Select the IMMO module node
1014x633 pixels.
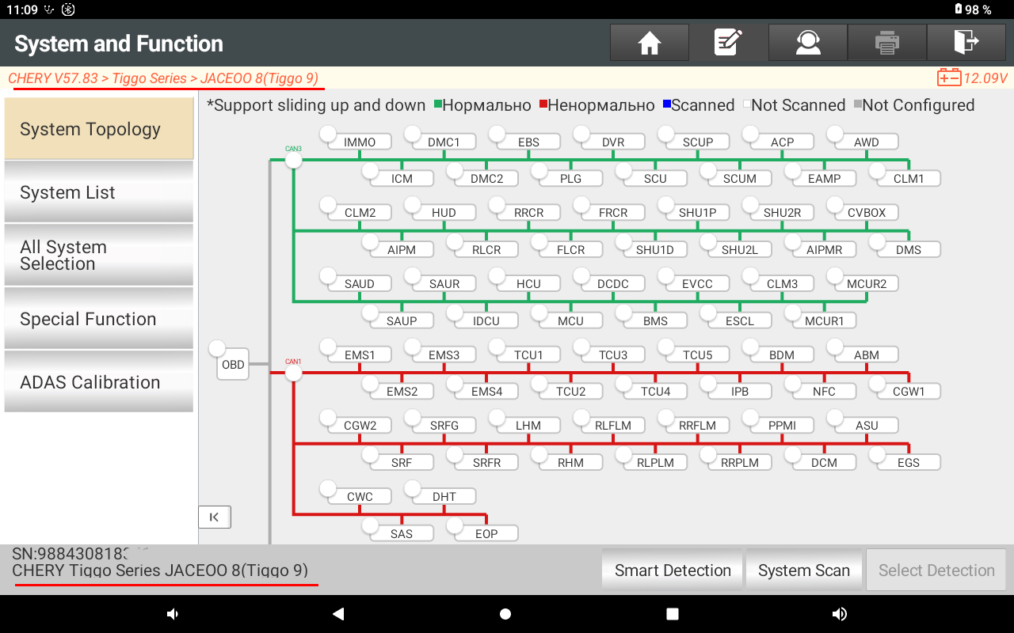[359, 142]
